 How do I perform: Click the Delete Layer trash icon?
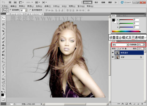coord(142,104)
